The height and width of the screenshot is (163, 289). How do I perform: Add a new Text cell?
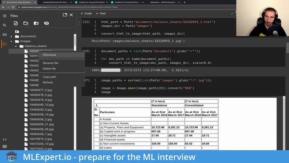101,14
